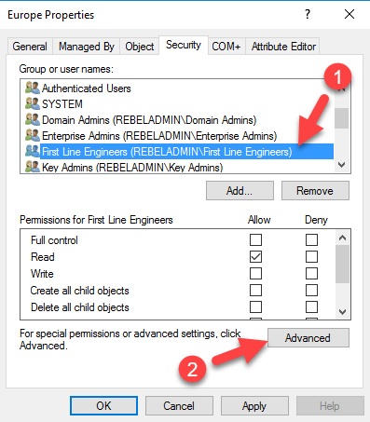
Task: Click the Apply button
Action: [x=254, y=406]
